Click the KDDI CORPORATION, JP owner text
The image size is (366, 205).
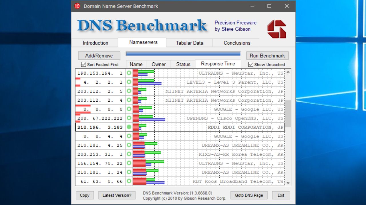tap(246, 127)
